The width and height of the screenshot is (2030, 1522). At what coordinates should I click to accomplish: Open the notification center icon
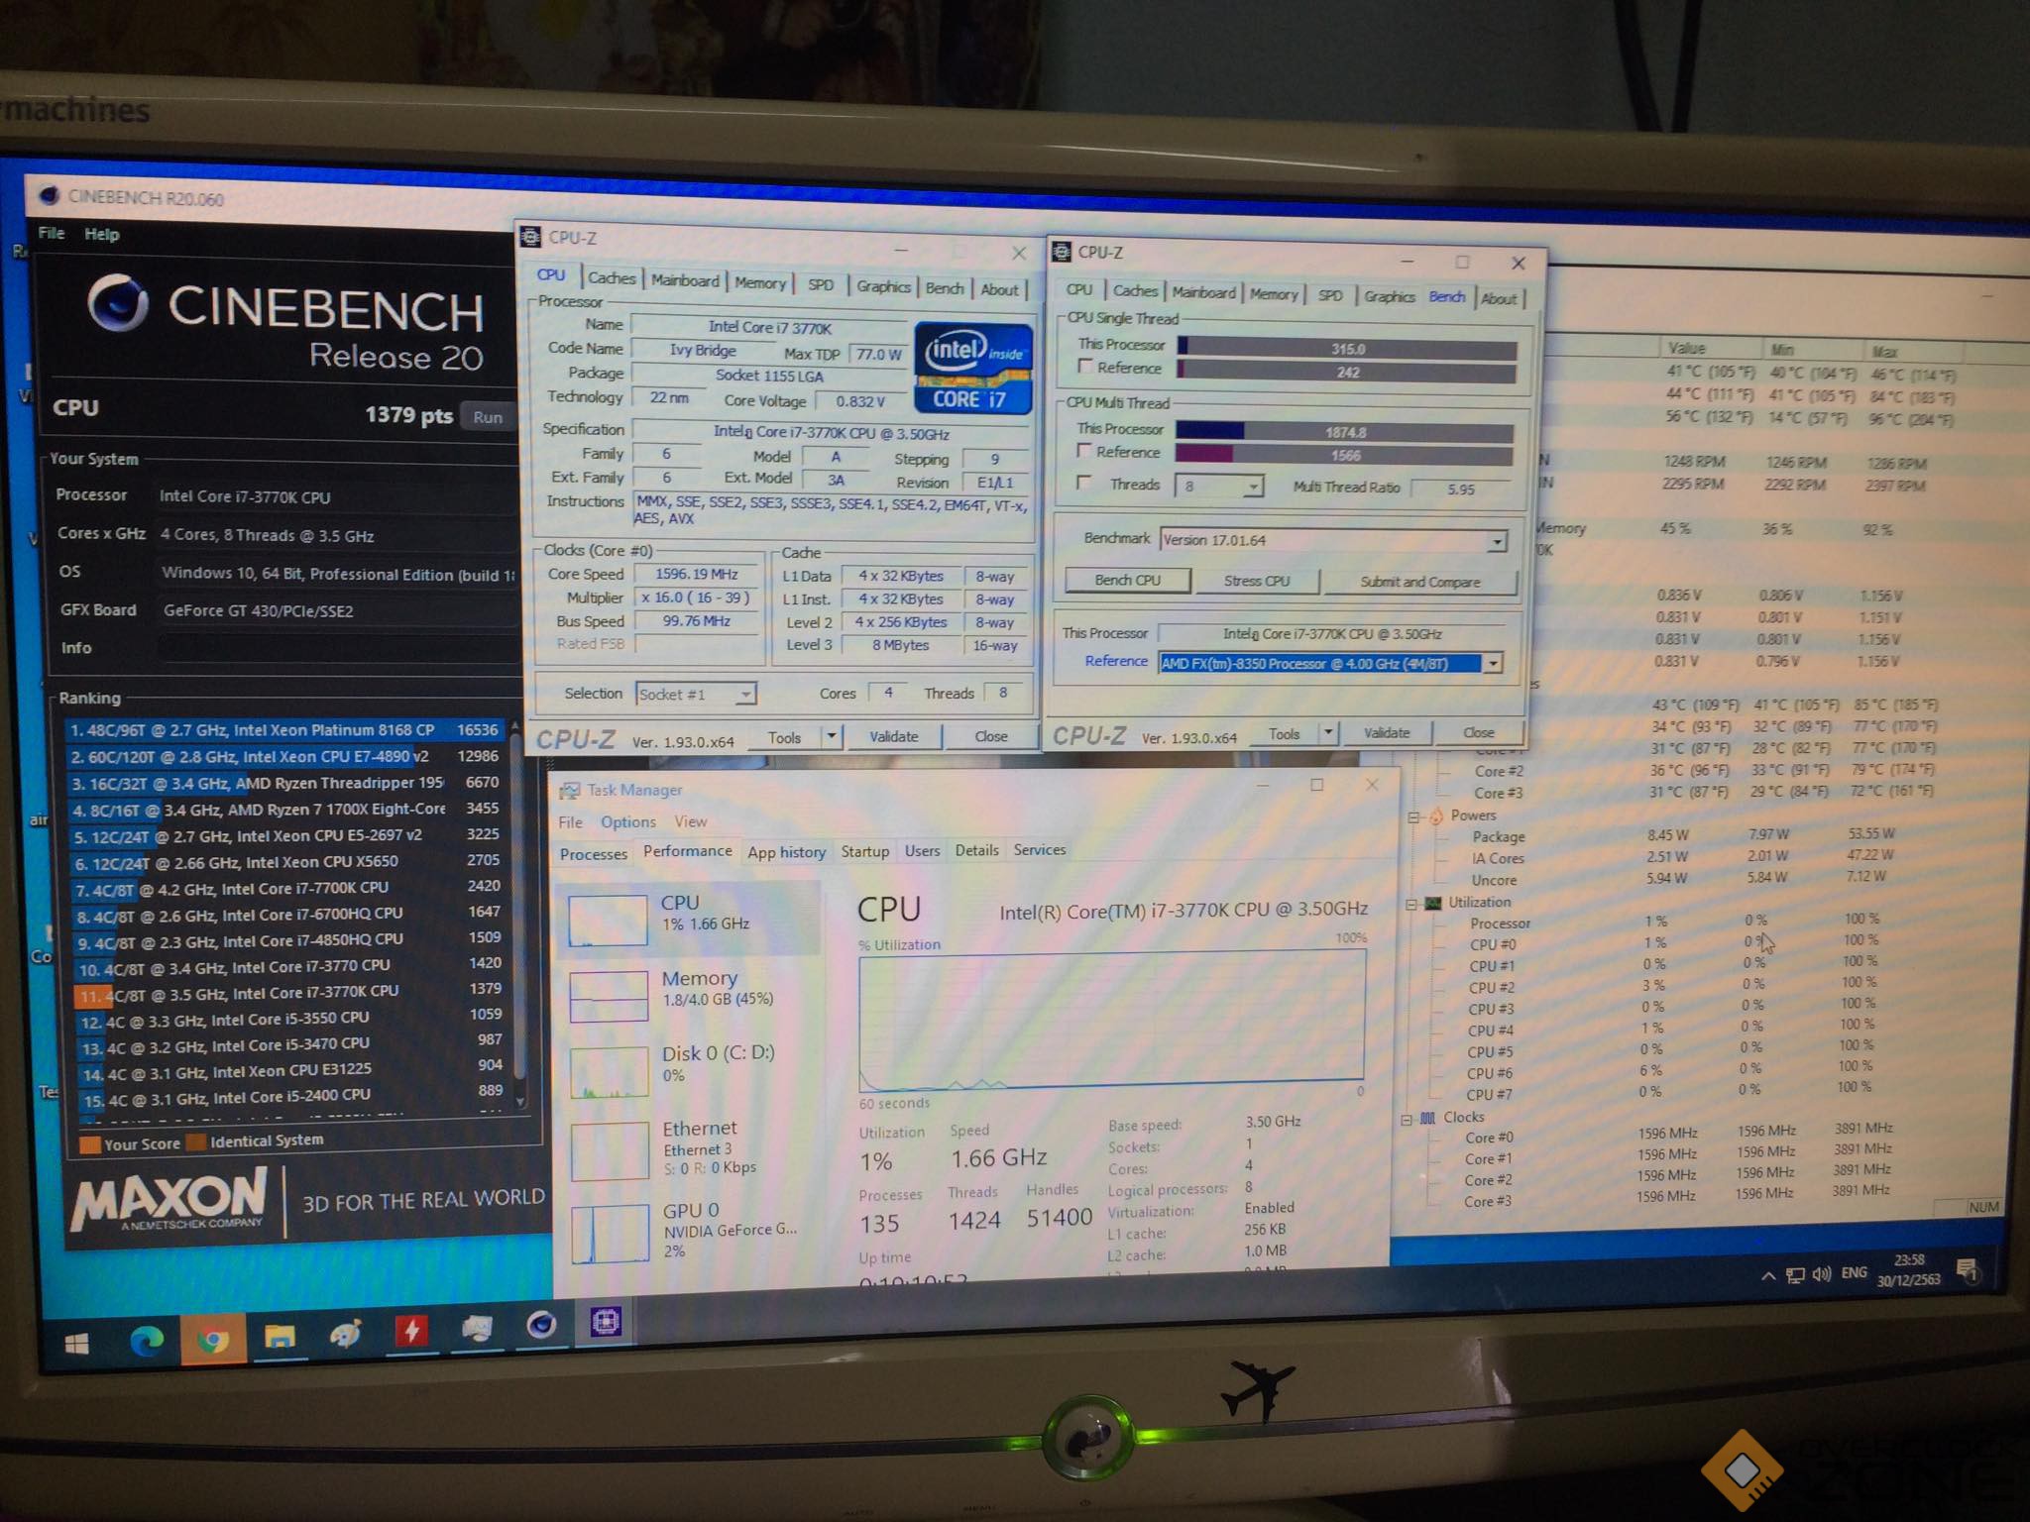[1968, 1269]
